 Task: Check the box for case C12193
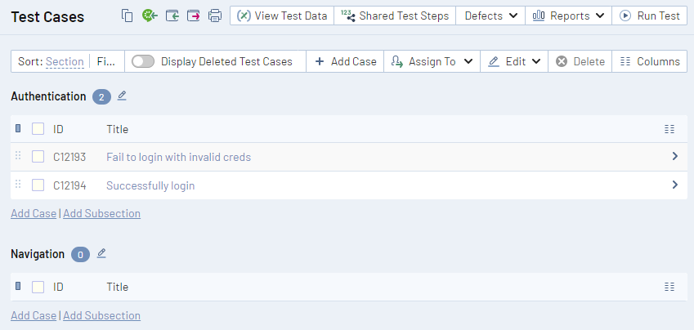pos(38,157)
